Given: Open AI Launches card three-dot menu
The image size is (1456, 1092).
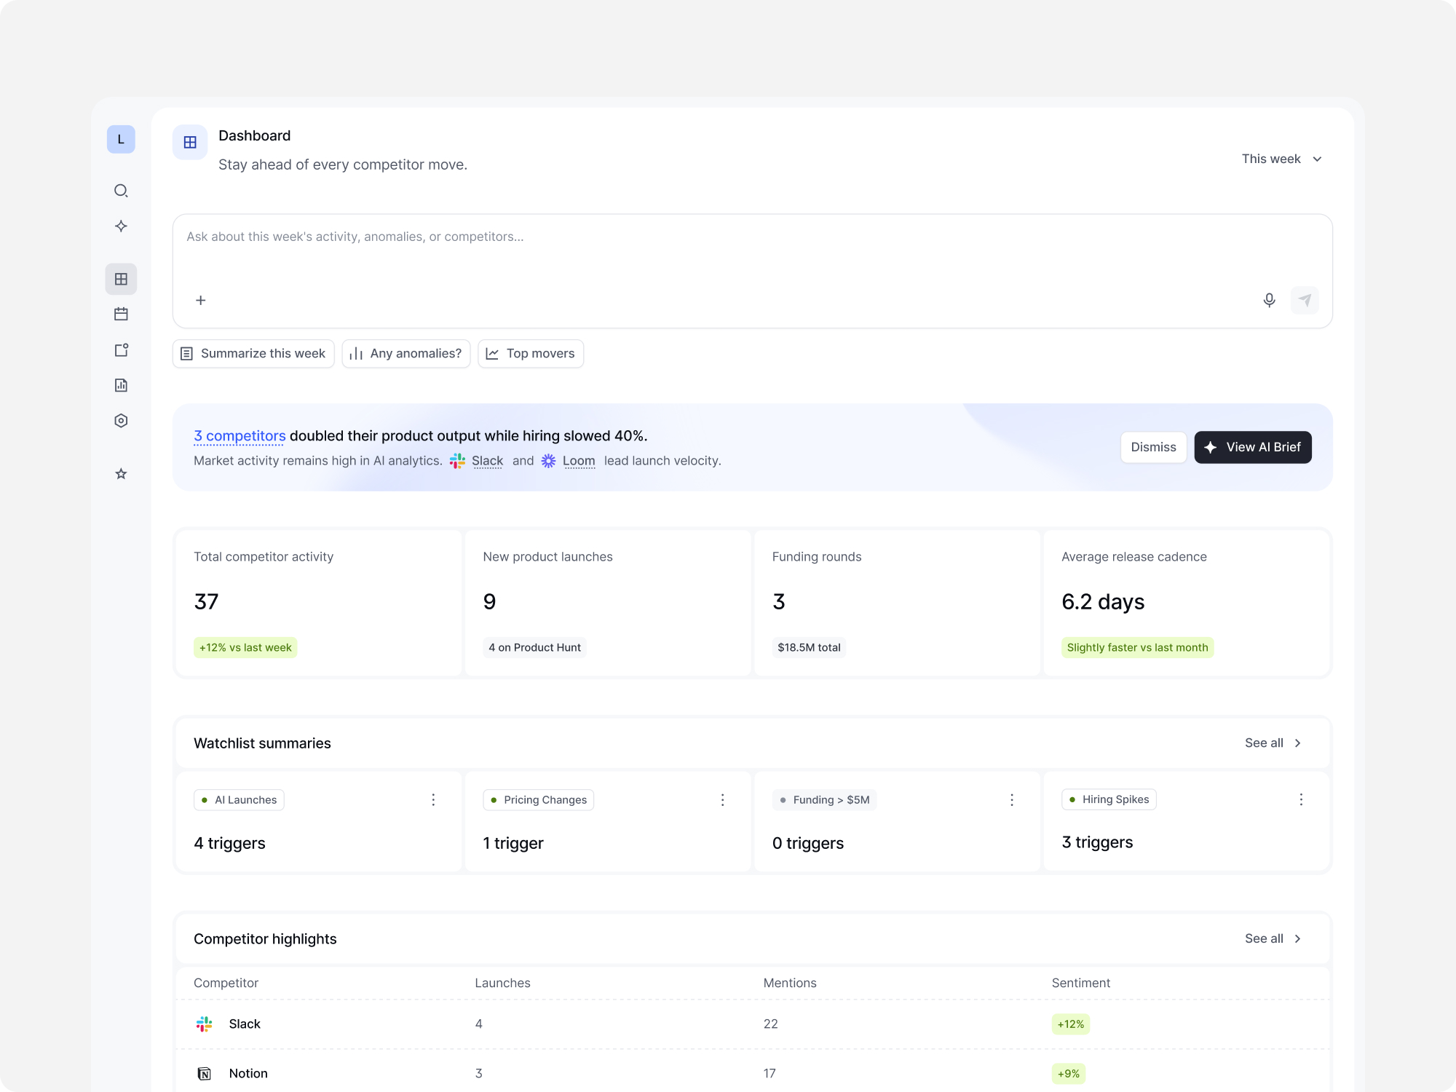Looking at the screenshot, I should (x=433, y=800).
